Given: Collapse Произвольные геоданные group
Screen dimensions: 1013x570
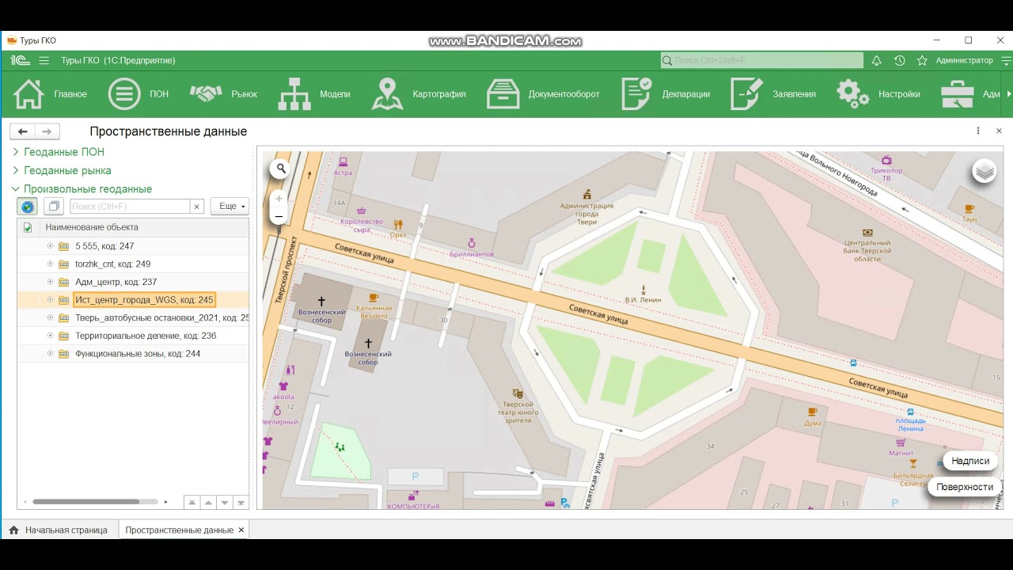Looking at the screenshot, I should pos(15,189).
